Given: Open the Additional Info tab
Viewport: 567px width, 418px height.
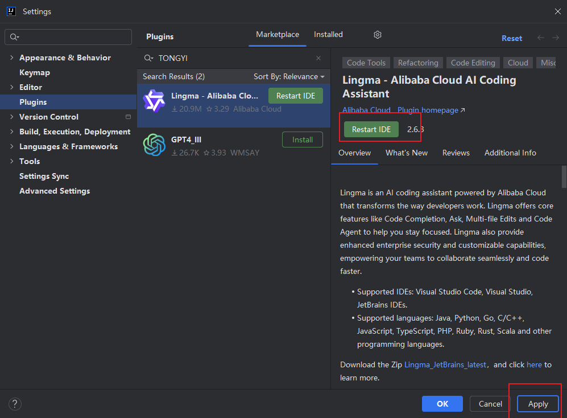Looking at the screenshot, I should click(x=510, y=153).
